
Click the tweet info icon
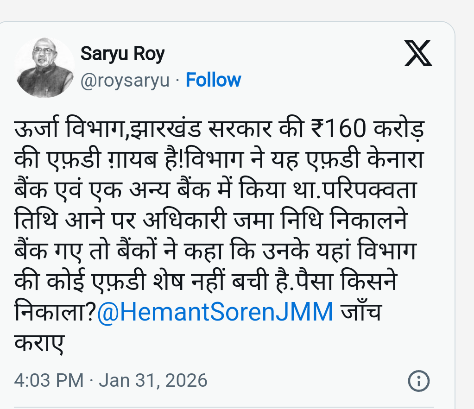coord(418,381)
